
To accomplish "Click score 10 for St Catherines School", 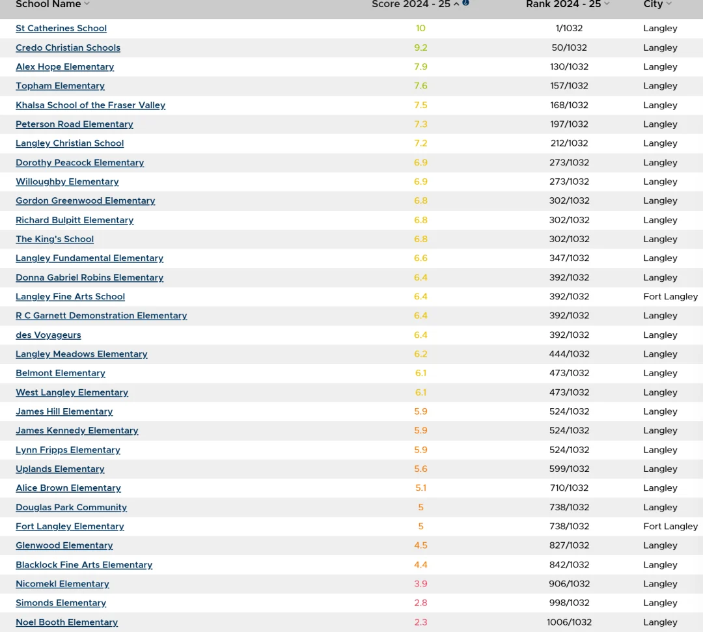I will click(420, 28).
